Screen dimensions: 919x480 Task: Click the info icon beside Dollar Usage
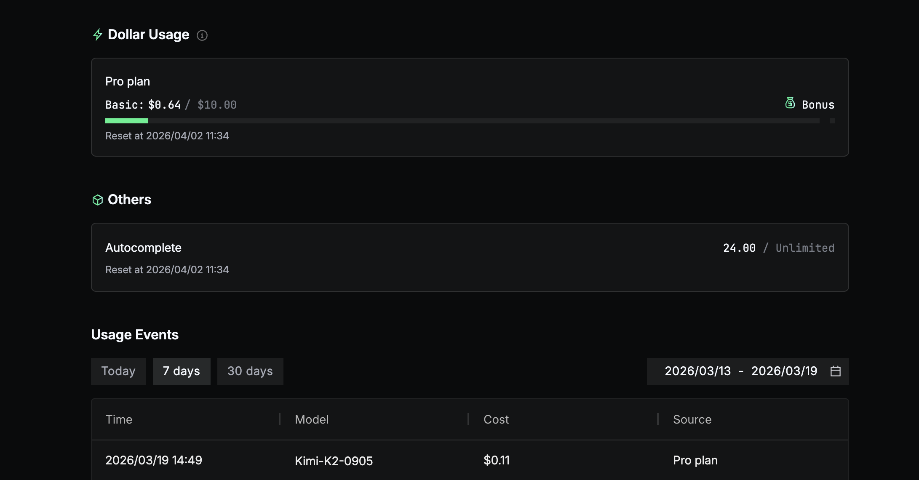click(202, 35)
